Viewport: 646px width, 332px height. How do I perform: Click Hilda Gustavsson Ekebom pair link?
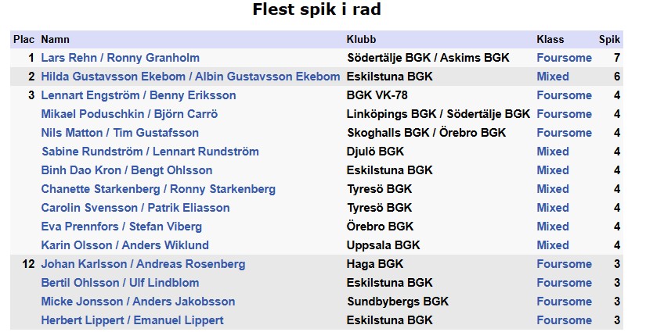tap(190, 77)
